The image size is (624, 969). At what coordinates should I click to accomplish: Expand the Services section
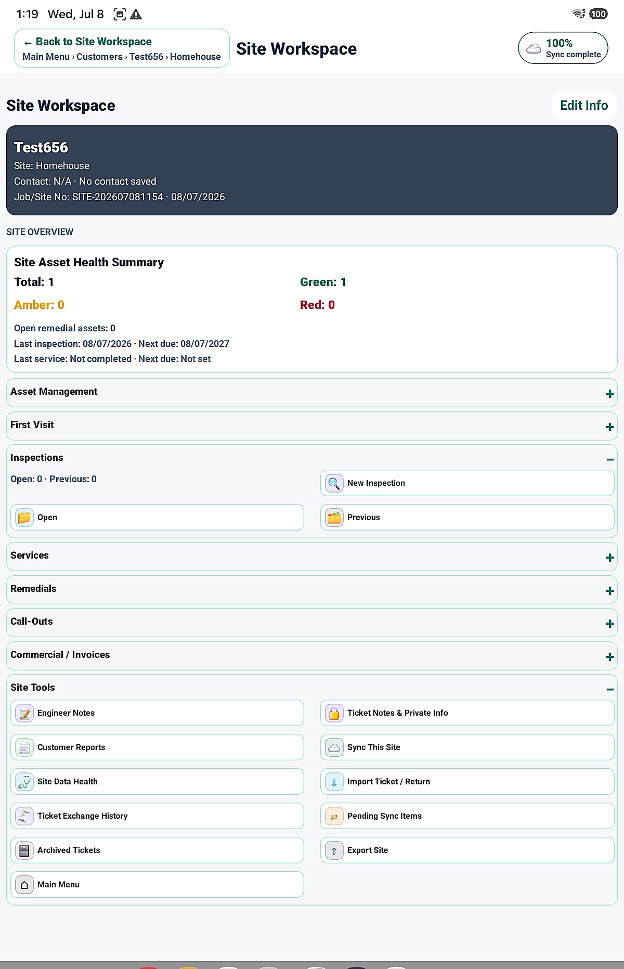pos(609,558)
